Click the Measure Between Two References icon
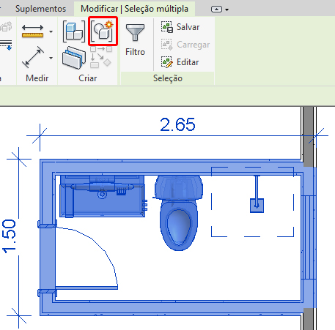 point(32,31)
